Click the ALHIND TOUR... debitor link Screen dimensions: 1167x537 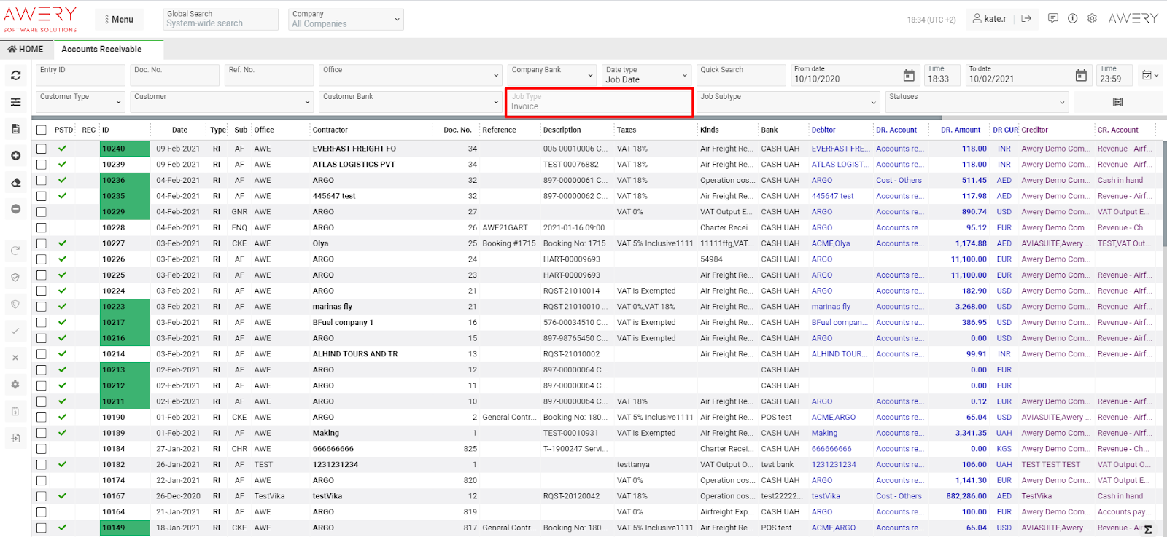837,354
